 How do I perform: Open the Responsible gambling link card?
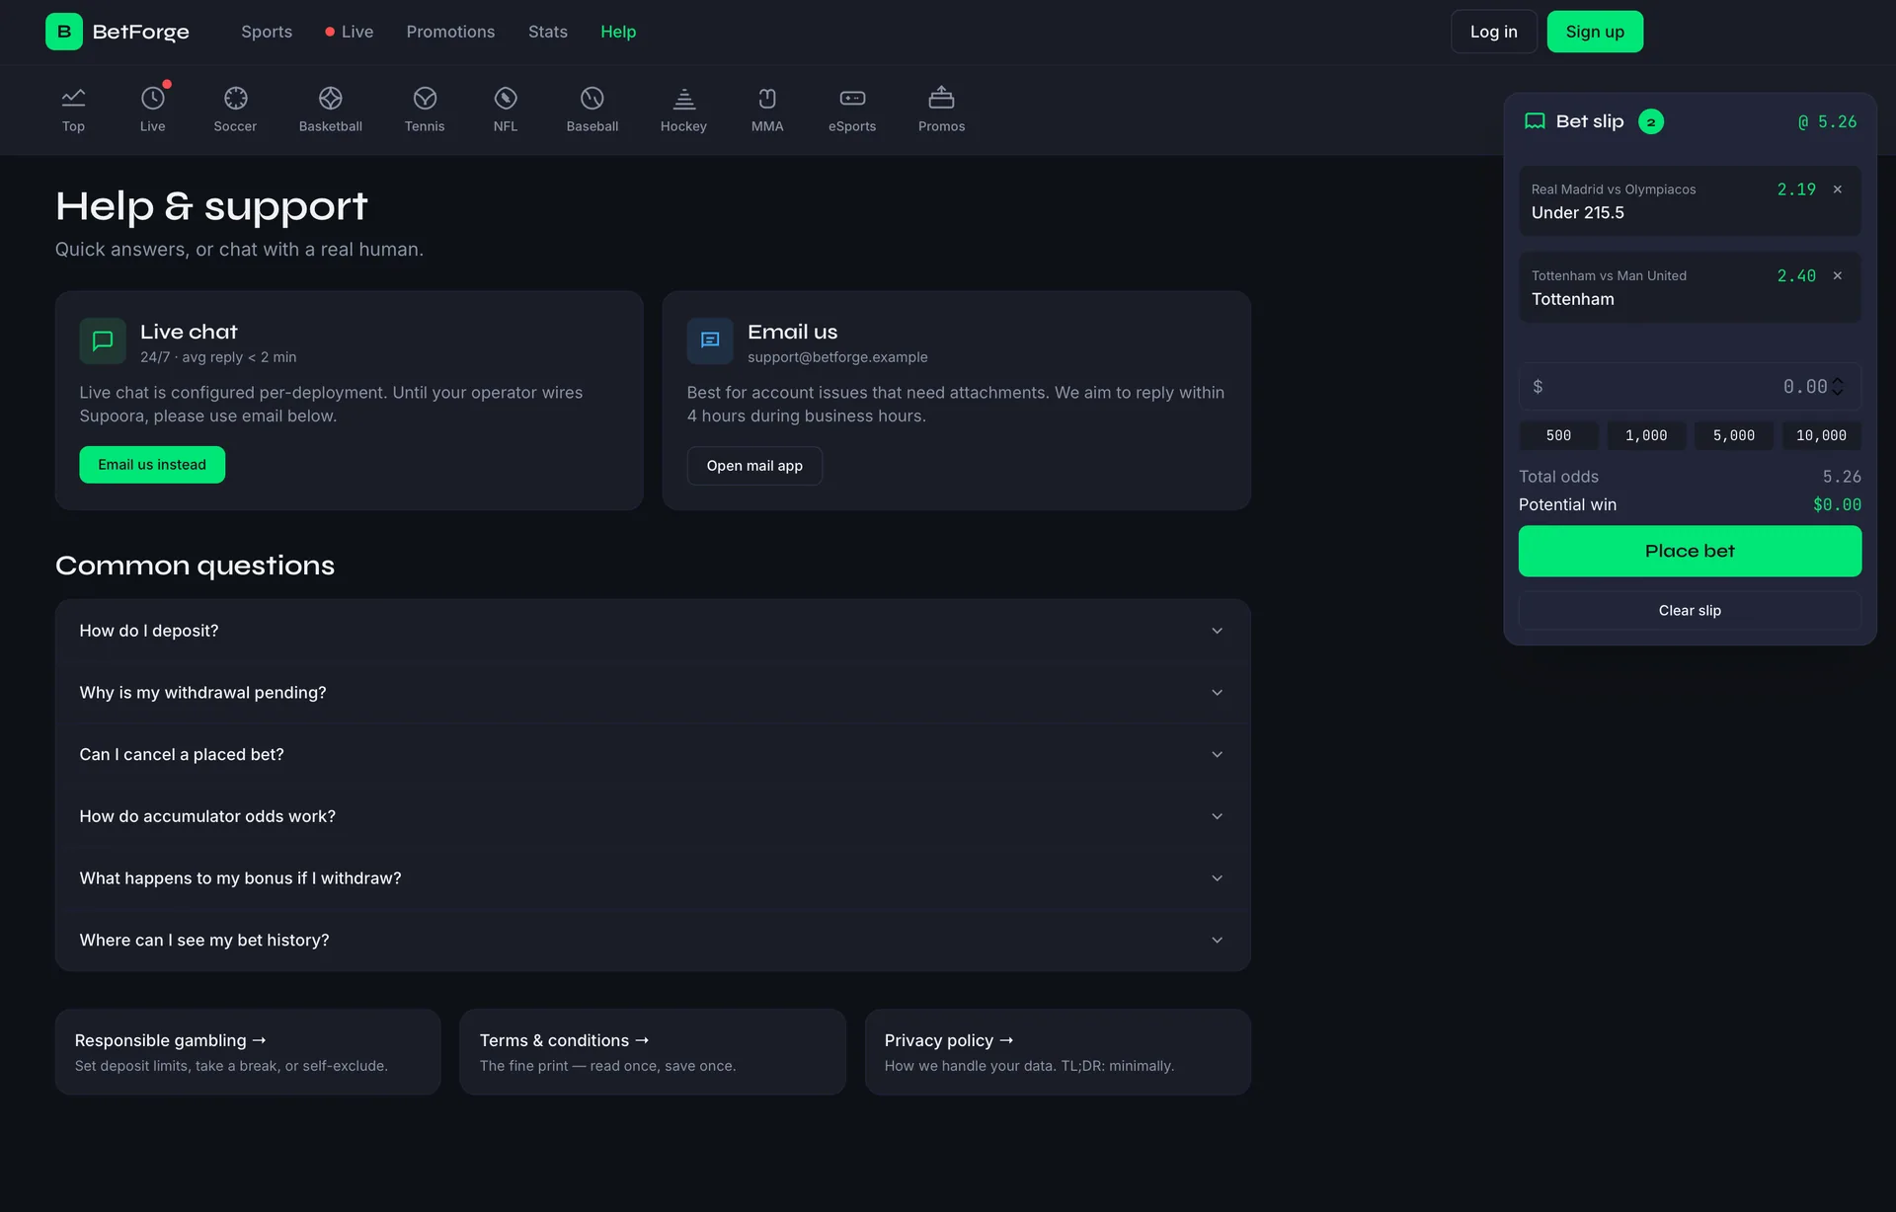pyautogui.click(x=248, y=1052)
